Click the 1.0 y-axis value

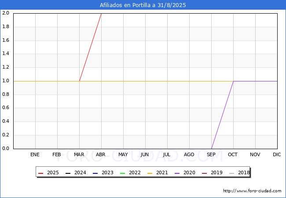coord(6,81)
